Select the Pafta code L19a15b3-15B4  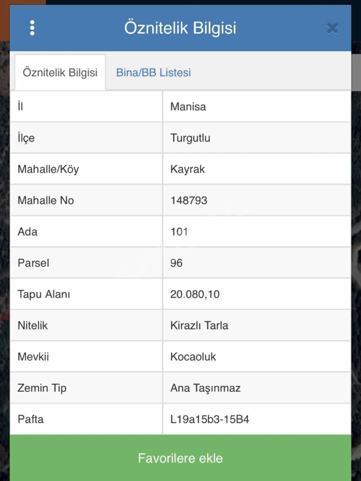coord(210,420)
